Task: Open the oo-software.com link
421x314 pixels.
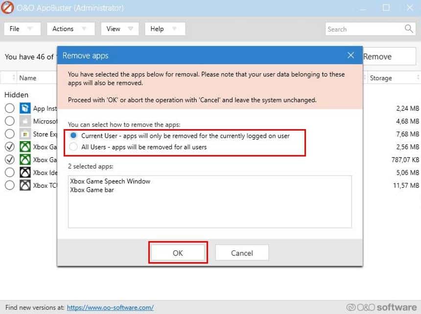Action: (x=110, y=307)
